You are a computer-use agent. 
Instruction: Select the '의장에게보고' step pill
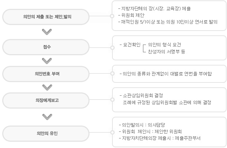[46, 101]
